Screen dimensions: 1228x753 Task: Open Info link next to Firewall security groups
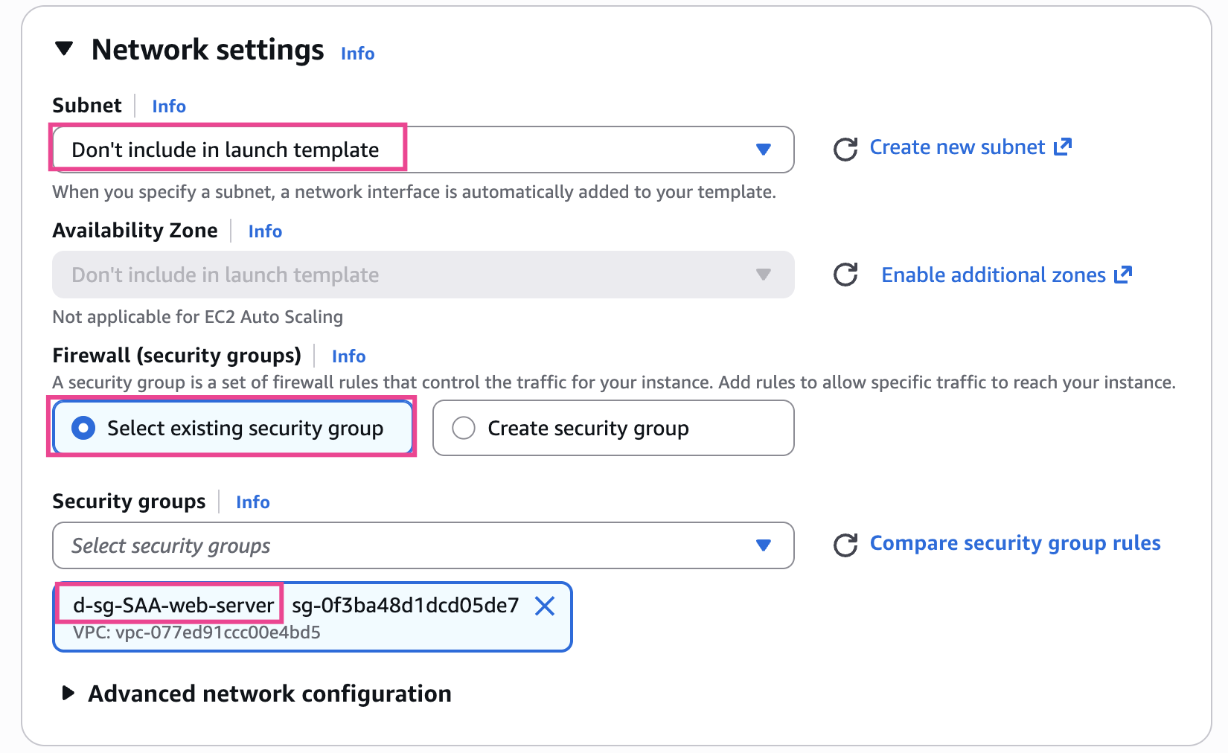pos(348,356)
